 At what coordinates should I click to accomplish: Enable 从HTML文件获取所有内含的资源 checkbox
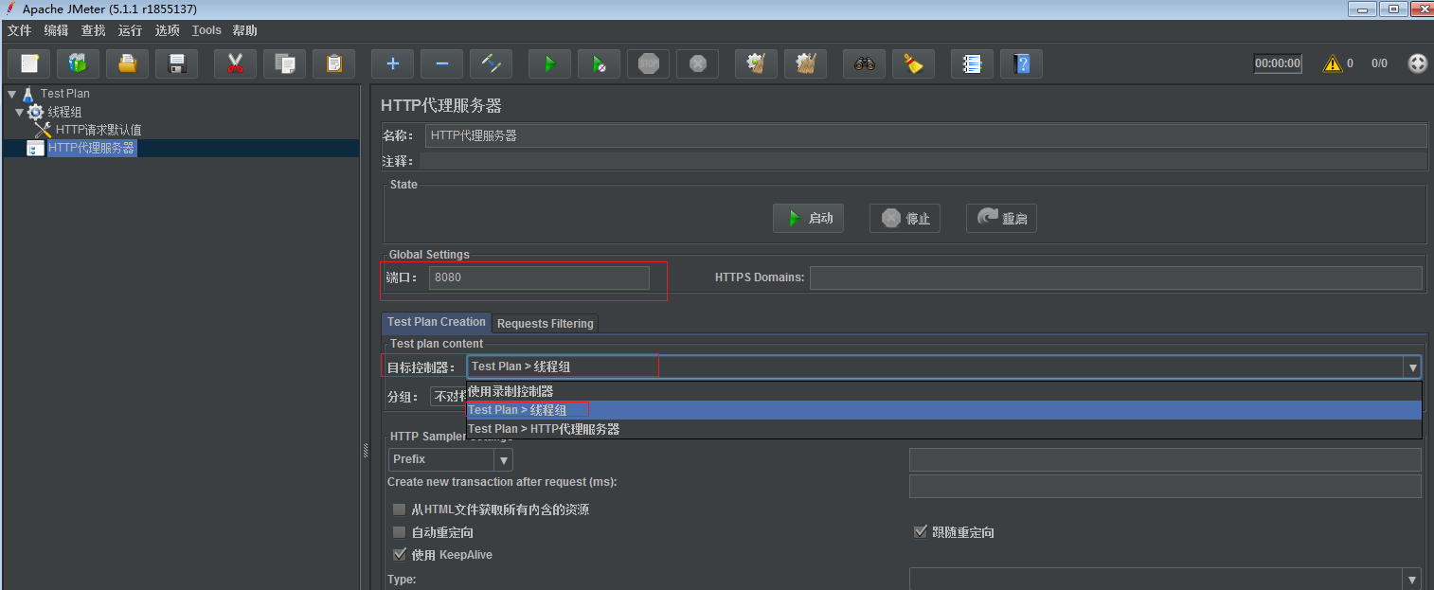click(x=400, y=510)
